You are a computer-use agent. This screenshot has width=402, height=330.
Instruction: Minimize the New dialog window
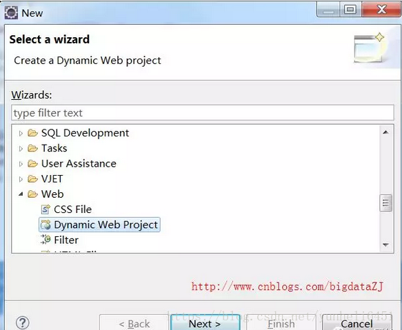328,10
